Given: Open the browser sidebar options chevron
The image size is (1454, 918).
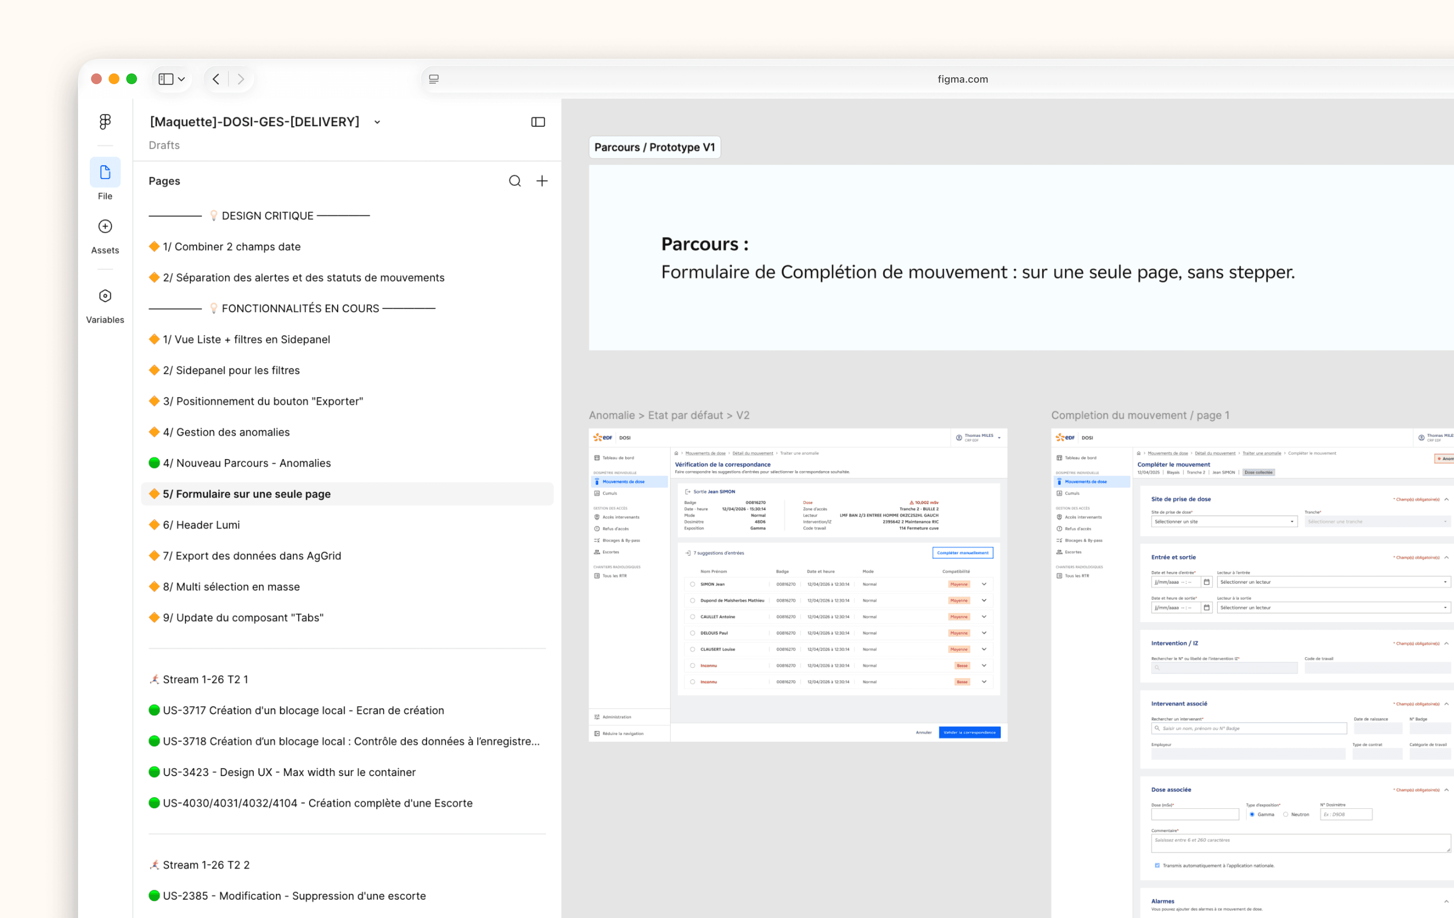Looking at the screenshot, I should pos(181,79).
